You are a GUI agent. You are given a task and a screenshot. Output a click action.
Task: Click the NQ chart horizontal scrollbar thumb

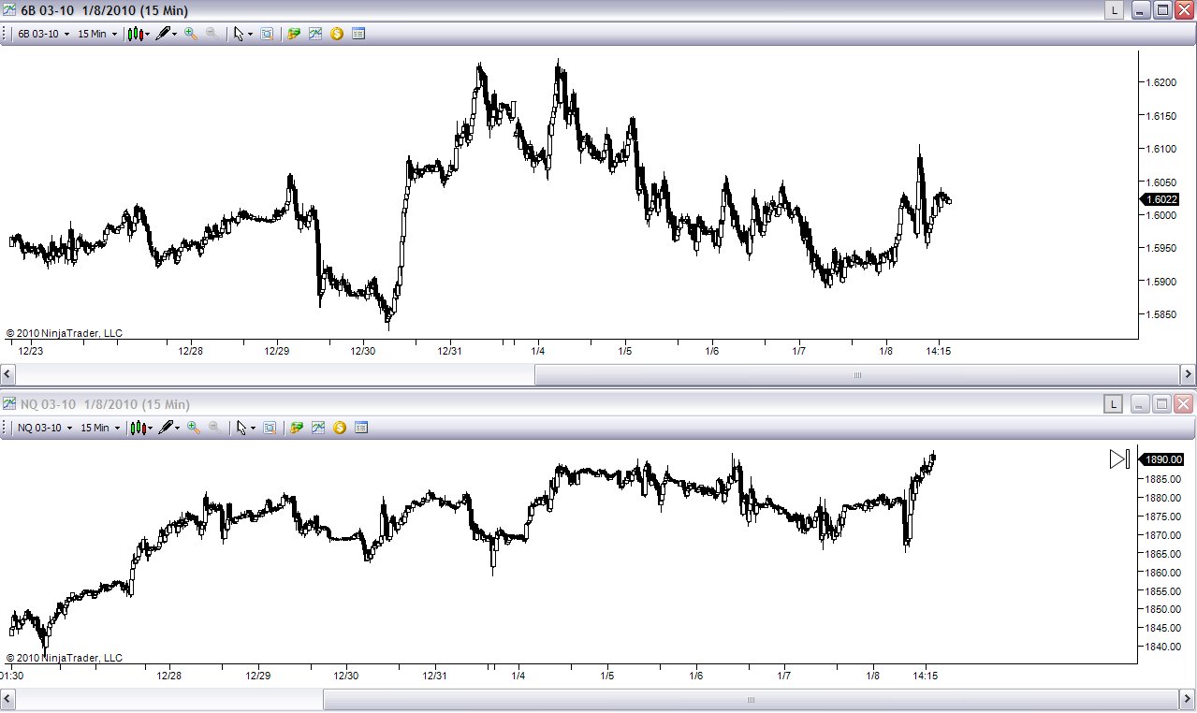[751, 699]
